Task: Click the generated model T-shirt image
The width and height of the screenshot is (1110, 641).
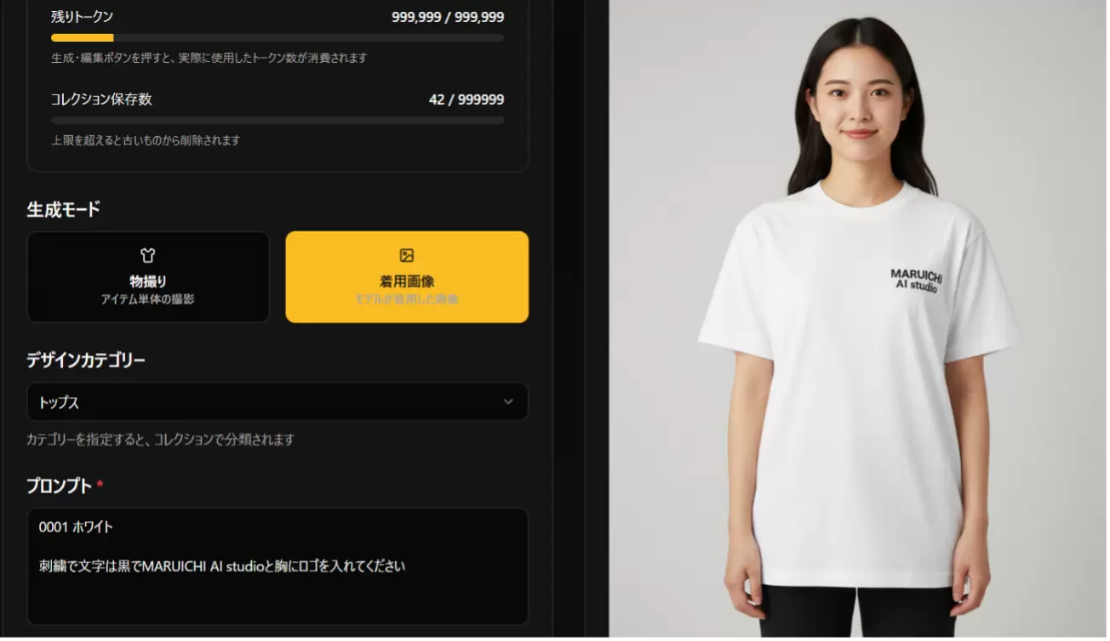Action: (858, 319)
